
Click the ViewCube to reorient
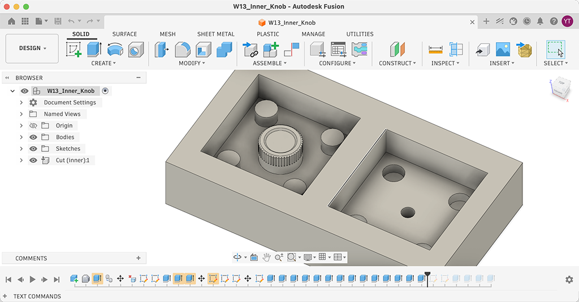(x=560, y=87)
